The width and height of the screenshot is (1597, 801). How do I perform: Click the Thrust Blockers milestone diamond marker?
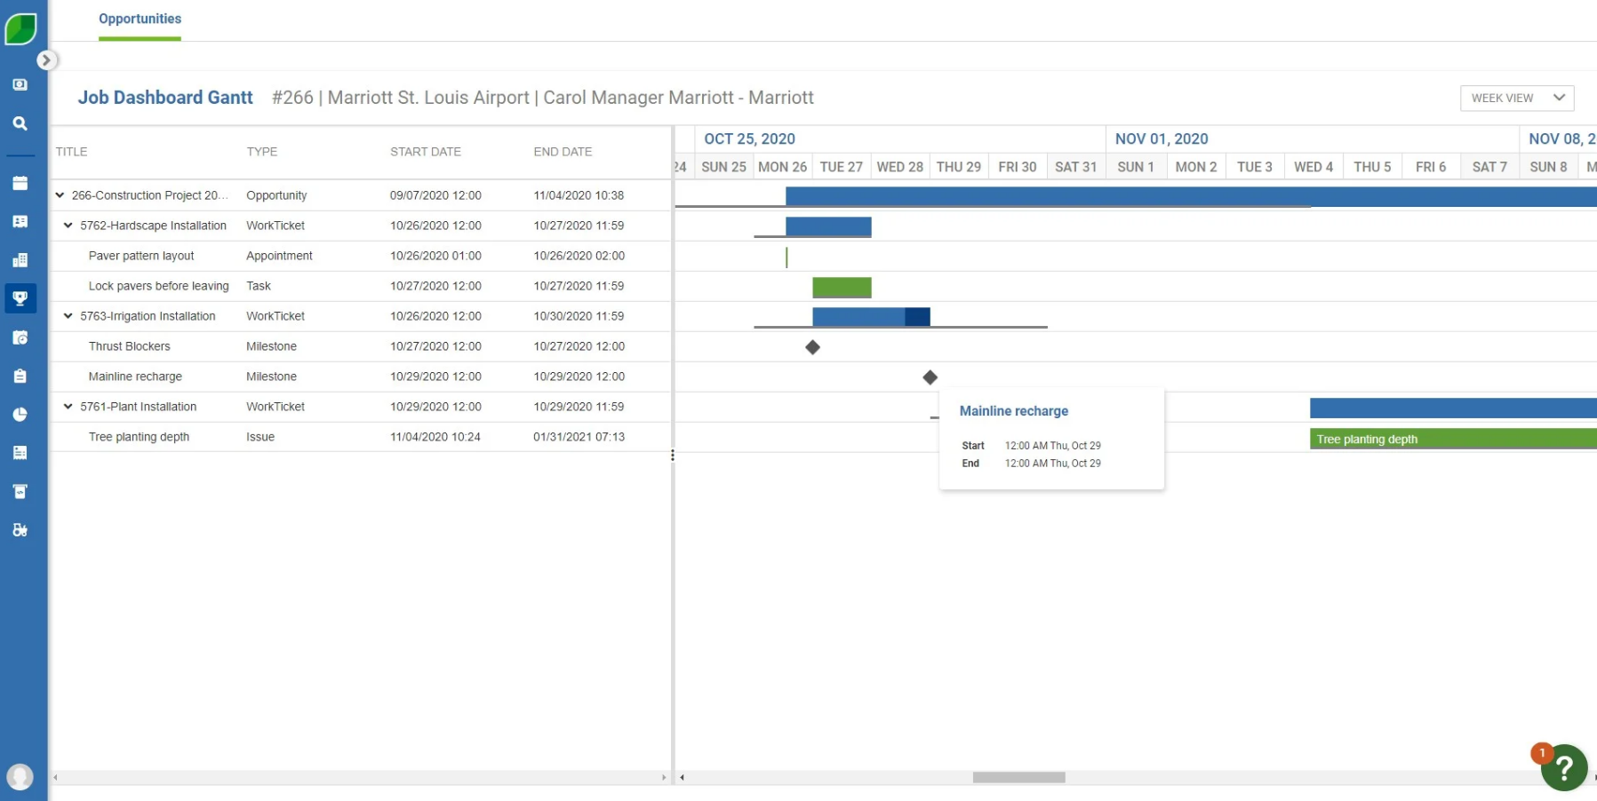click(x=811, y=347)
